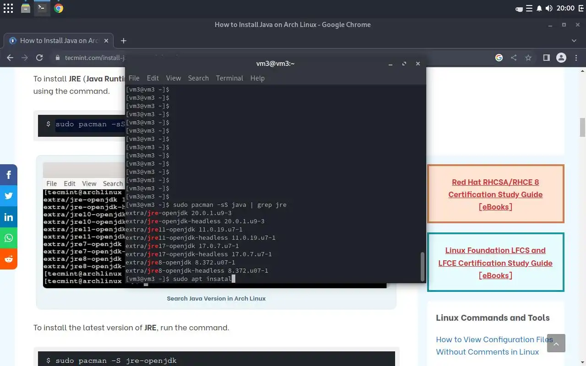Screen dimensions: 586x366
Task: Click the Chrome page scrollbar thumb
Action: pos(582,127)
